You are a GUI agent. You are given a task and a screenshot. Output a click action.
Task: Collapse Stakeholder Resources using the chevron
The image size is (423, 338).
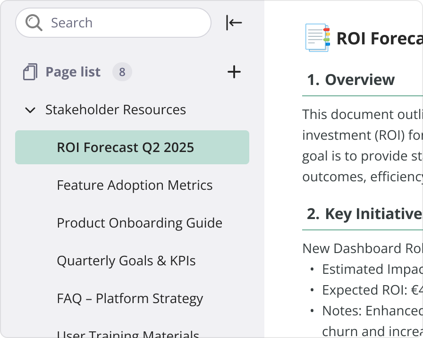[x=30, y=110]
